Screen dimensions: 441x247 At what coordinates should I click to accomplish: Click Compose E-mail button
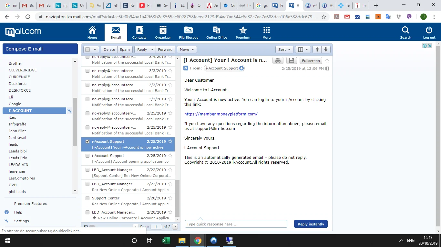click(x=40, y=49)
